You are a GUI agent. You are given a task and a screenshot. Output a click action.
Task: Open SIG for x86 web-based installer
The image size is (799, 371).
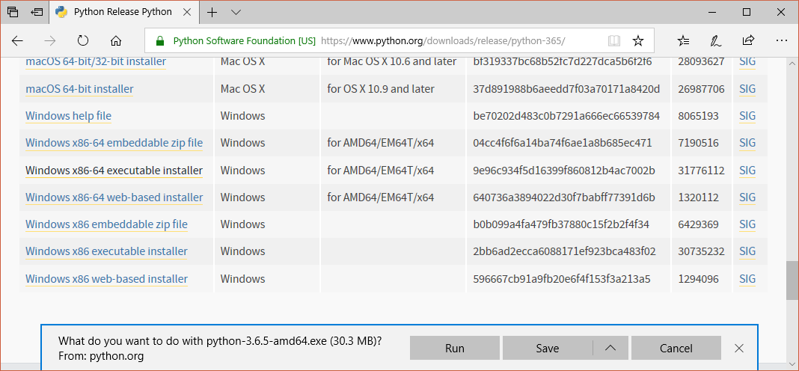click(x=747, y=279)
